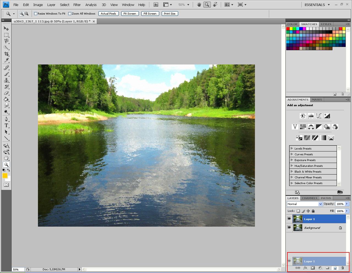This screenshot has height=273, width=352.
Task: Click the zoom out mode icon
Action: click(x=26, y=13)
